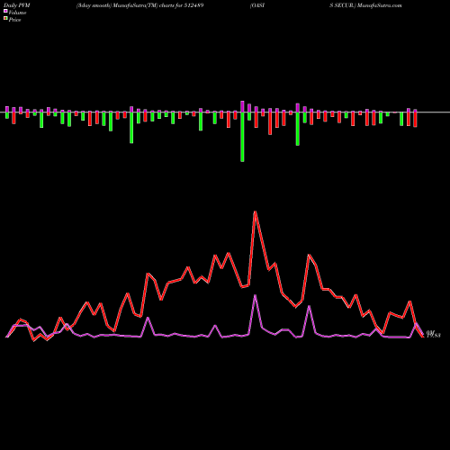Click the magenta Volume legend swatch
The image size is (450, 450).
5,11
